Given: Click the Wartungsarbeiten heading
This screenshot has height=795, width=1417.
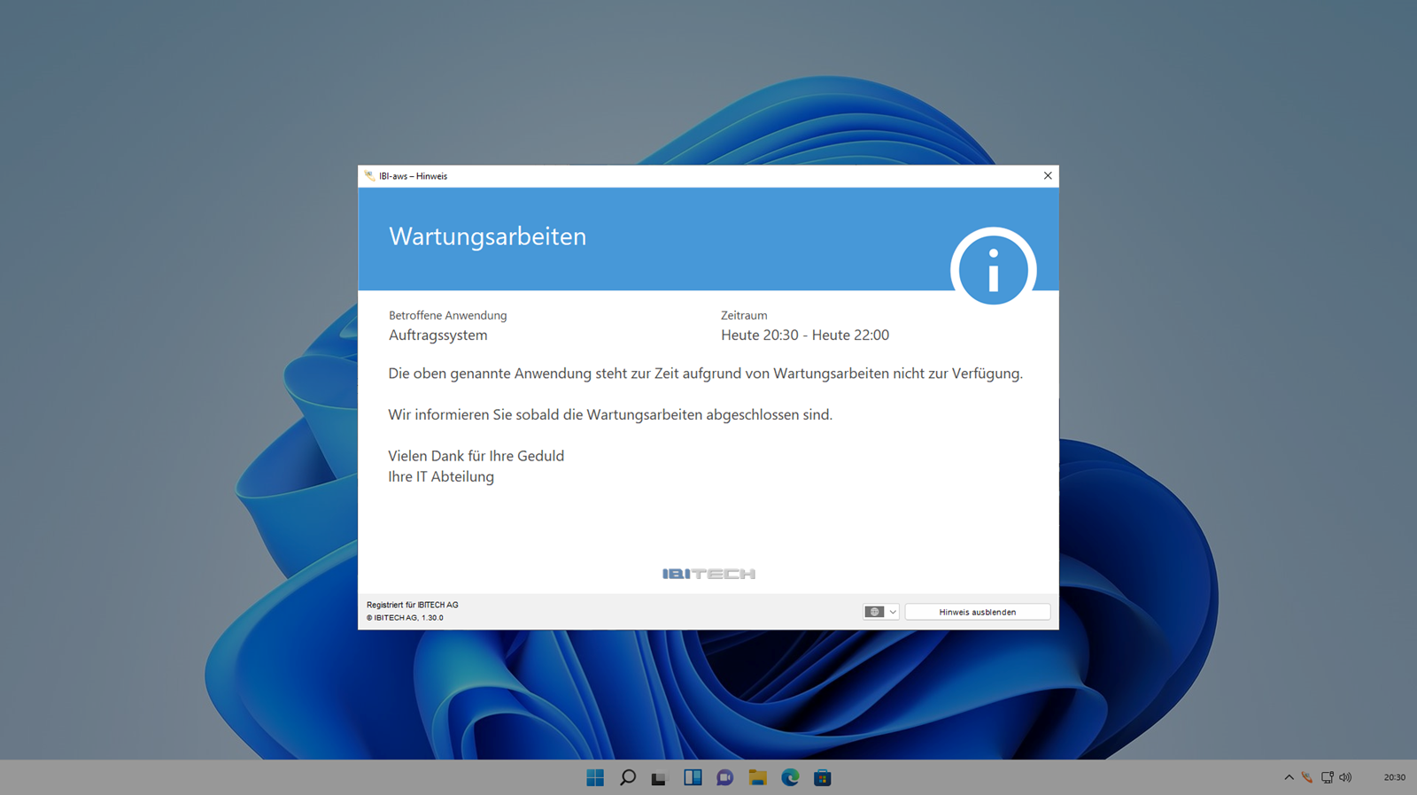Looking at the screenshot, I should click(x=487, y=236).
